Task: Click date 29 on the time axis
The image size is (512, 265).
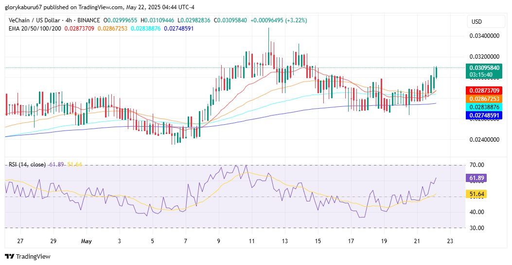Action: click(x=53, y=241)
